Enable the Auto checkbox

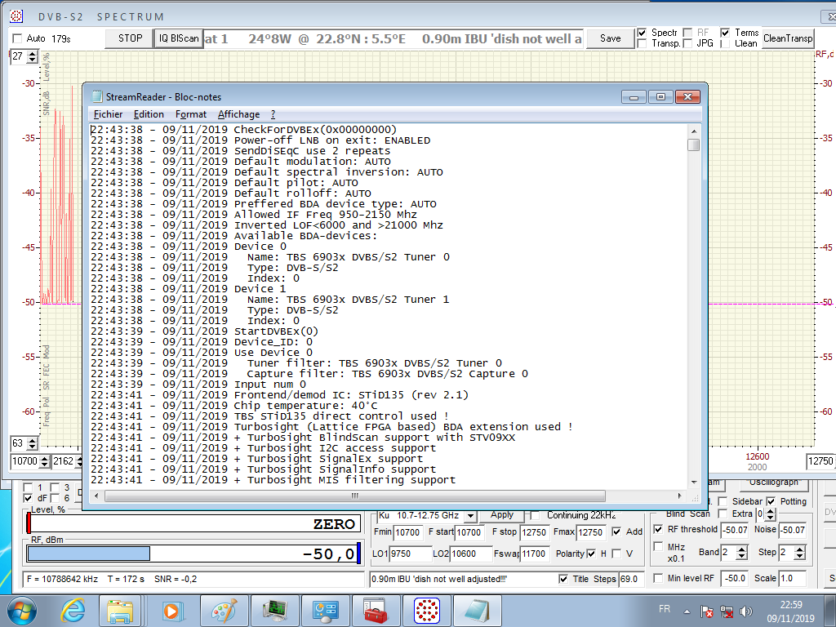click(x=17, y=38)
